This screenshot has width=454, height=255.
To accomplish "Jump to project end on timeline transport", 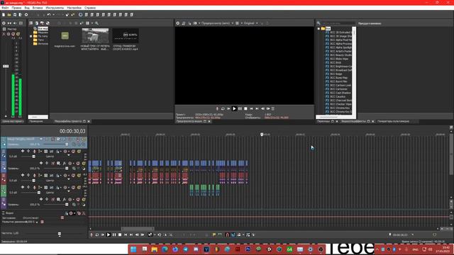I will click(131, 234).
